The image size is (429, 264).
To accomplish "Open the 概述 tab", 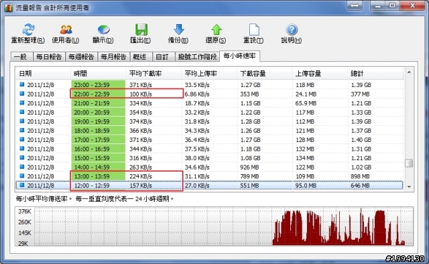I will 141,57.
